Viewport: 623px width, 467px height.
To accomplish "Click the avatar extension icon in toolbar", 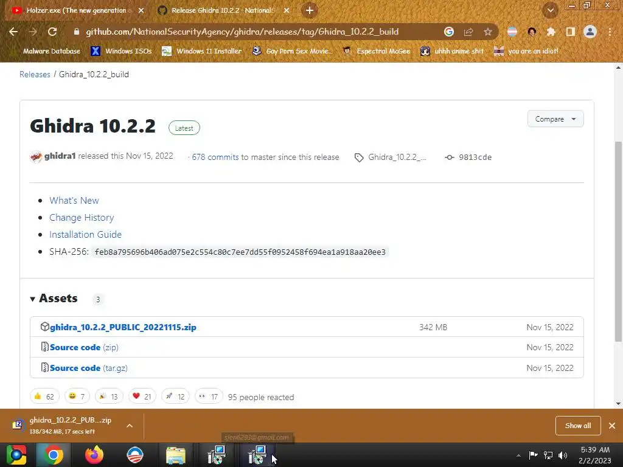I will coord(532,32).
